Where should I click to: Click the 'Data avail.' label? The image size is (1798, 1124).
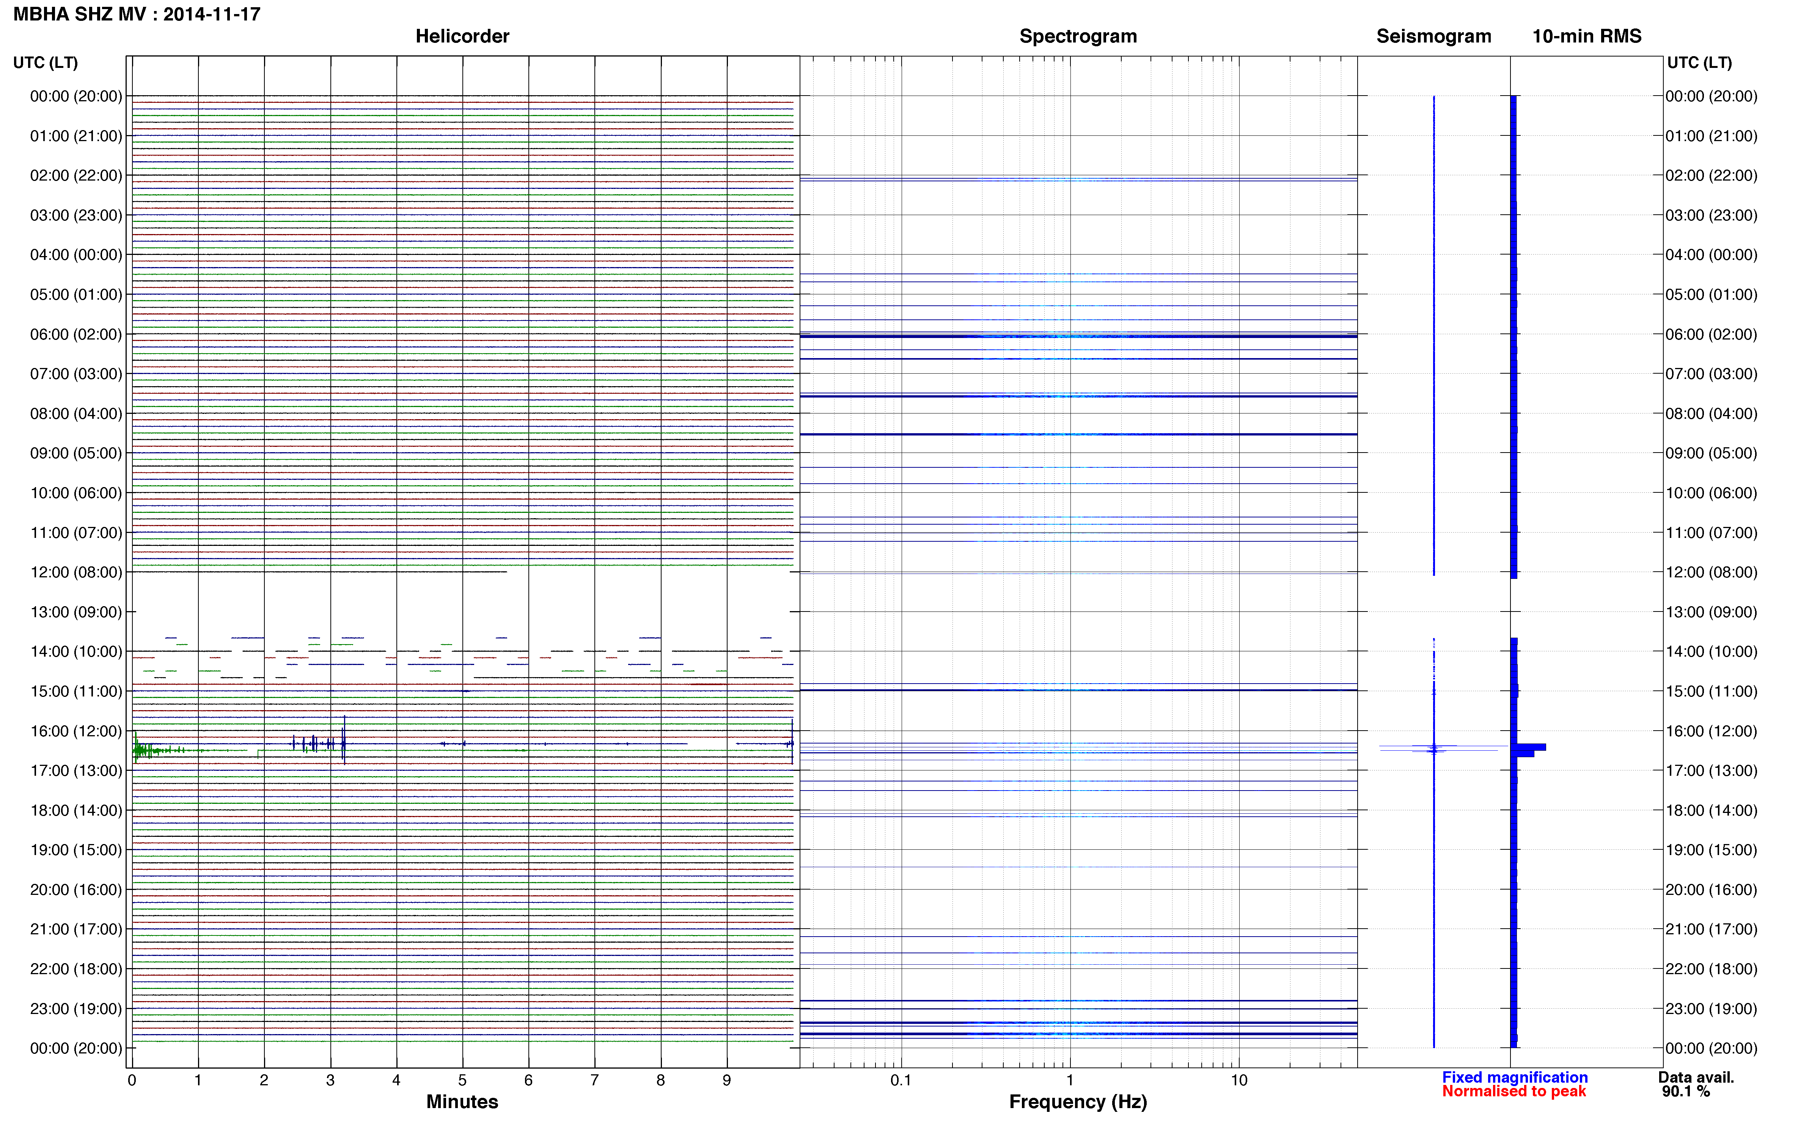click(x=1696, y=1077)
